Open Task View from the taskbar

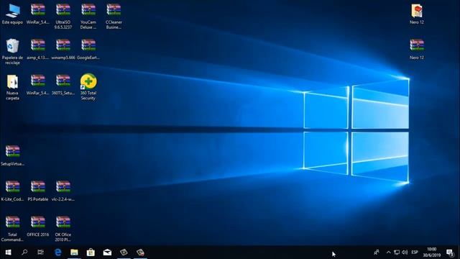pyautogui.click(x=40, y=253)
